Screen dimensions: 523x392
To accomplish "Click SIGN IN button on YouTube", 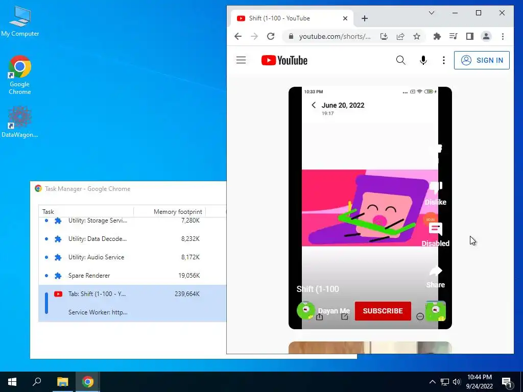I will tap(482, 60).
